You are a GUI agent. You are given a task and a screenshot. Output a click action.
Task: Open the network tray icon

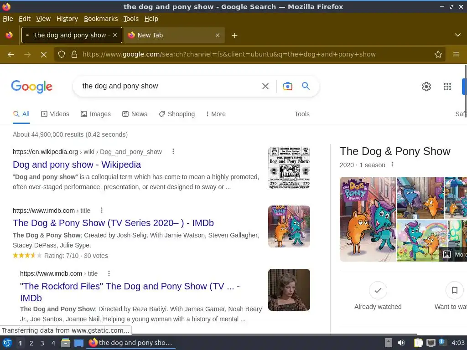431,343
